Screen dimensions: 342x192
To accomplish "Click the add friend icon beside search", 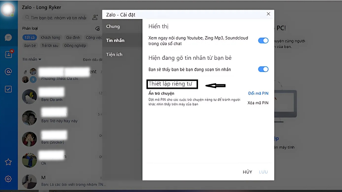I will (95, 18).
